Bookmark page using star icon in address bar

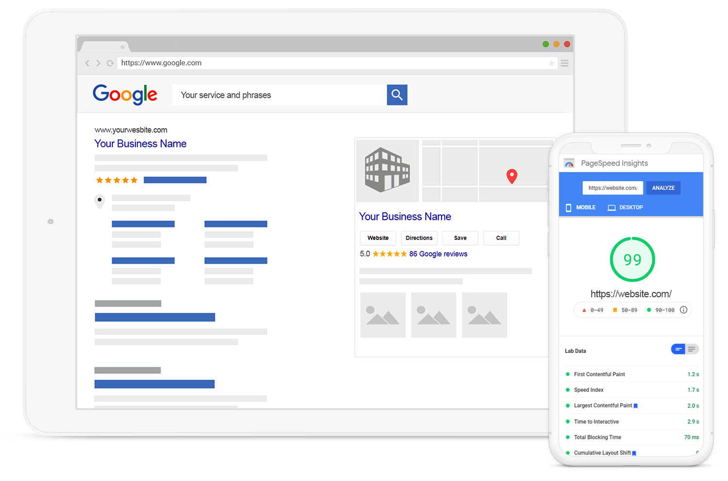(x=551, y=63)
